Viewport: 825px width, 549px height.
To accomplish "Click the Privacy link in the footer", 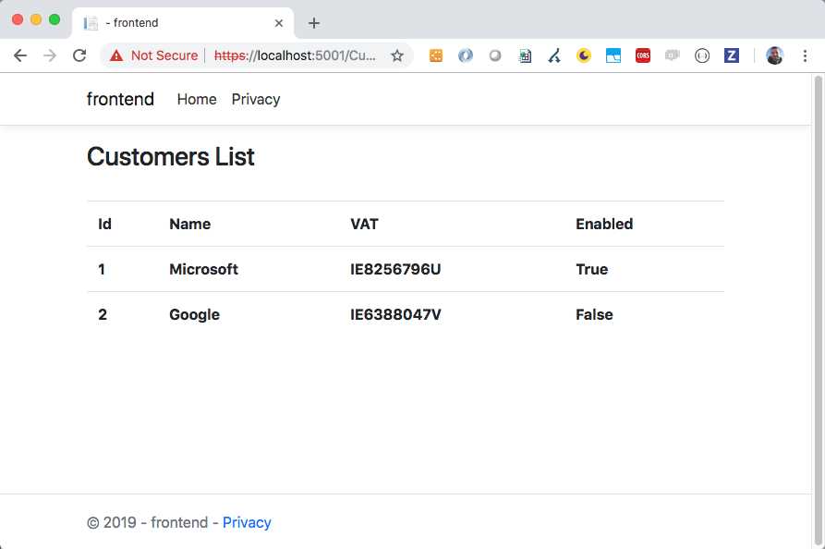I will (247, 522).
